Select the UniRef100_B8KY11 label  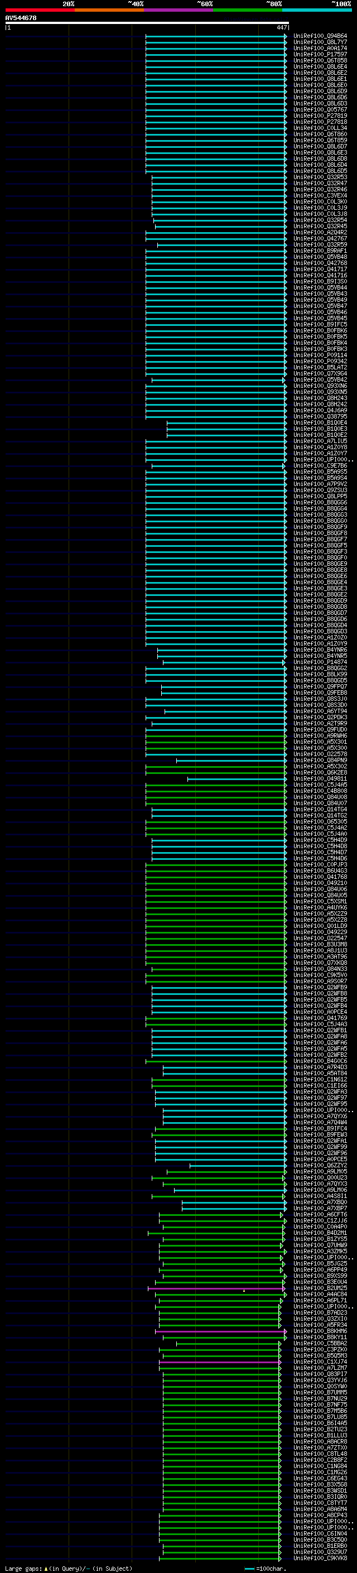pos(320,1338)
